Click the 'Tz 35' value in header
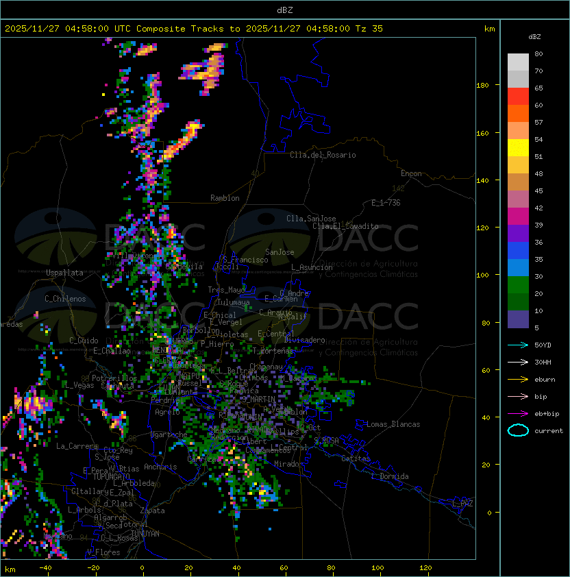570x577 pixels. pos(369,28)
